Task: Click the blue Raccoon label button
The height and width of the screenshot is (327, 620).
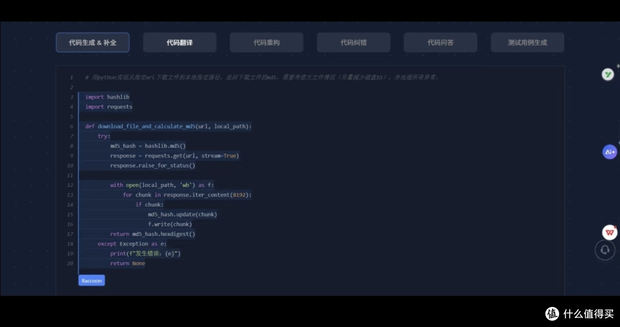Action: pos(92,281)
